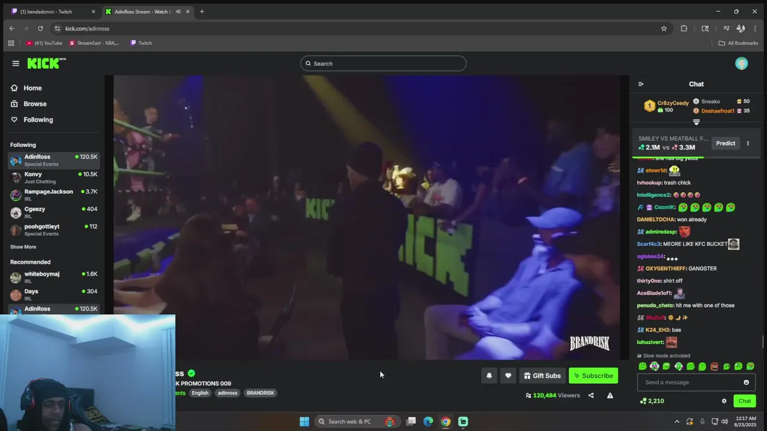The width and height of the screenshot is (767, 431).
Task: Open a new browser tab
Action: 202,12
